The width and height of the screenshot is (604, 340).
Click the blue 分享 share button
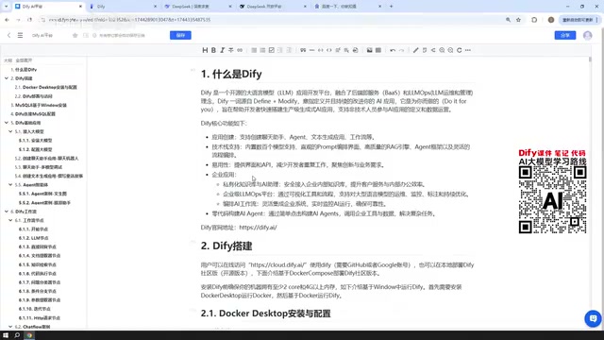point(565,35)
